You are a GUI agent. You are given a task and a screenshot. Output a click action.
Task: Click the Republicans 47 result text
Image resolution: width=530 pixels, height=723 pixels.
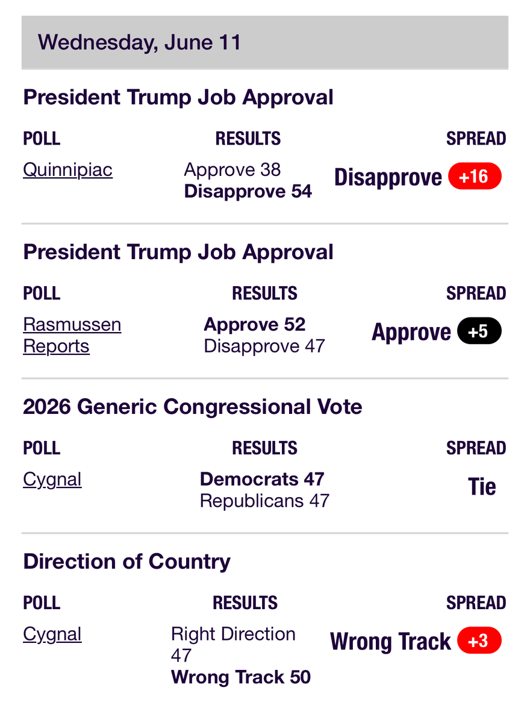(264, 501)
